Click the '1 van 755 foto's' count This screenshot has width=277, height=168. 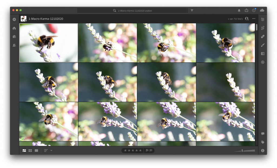235,19
